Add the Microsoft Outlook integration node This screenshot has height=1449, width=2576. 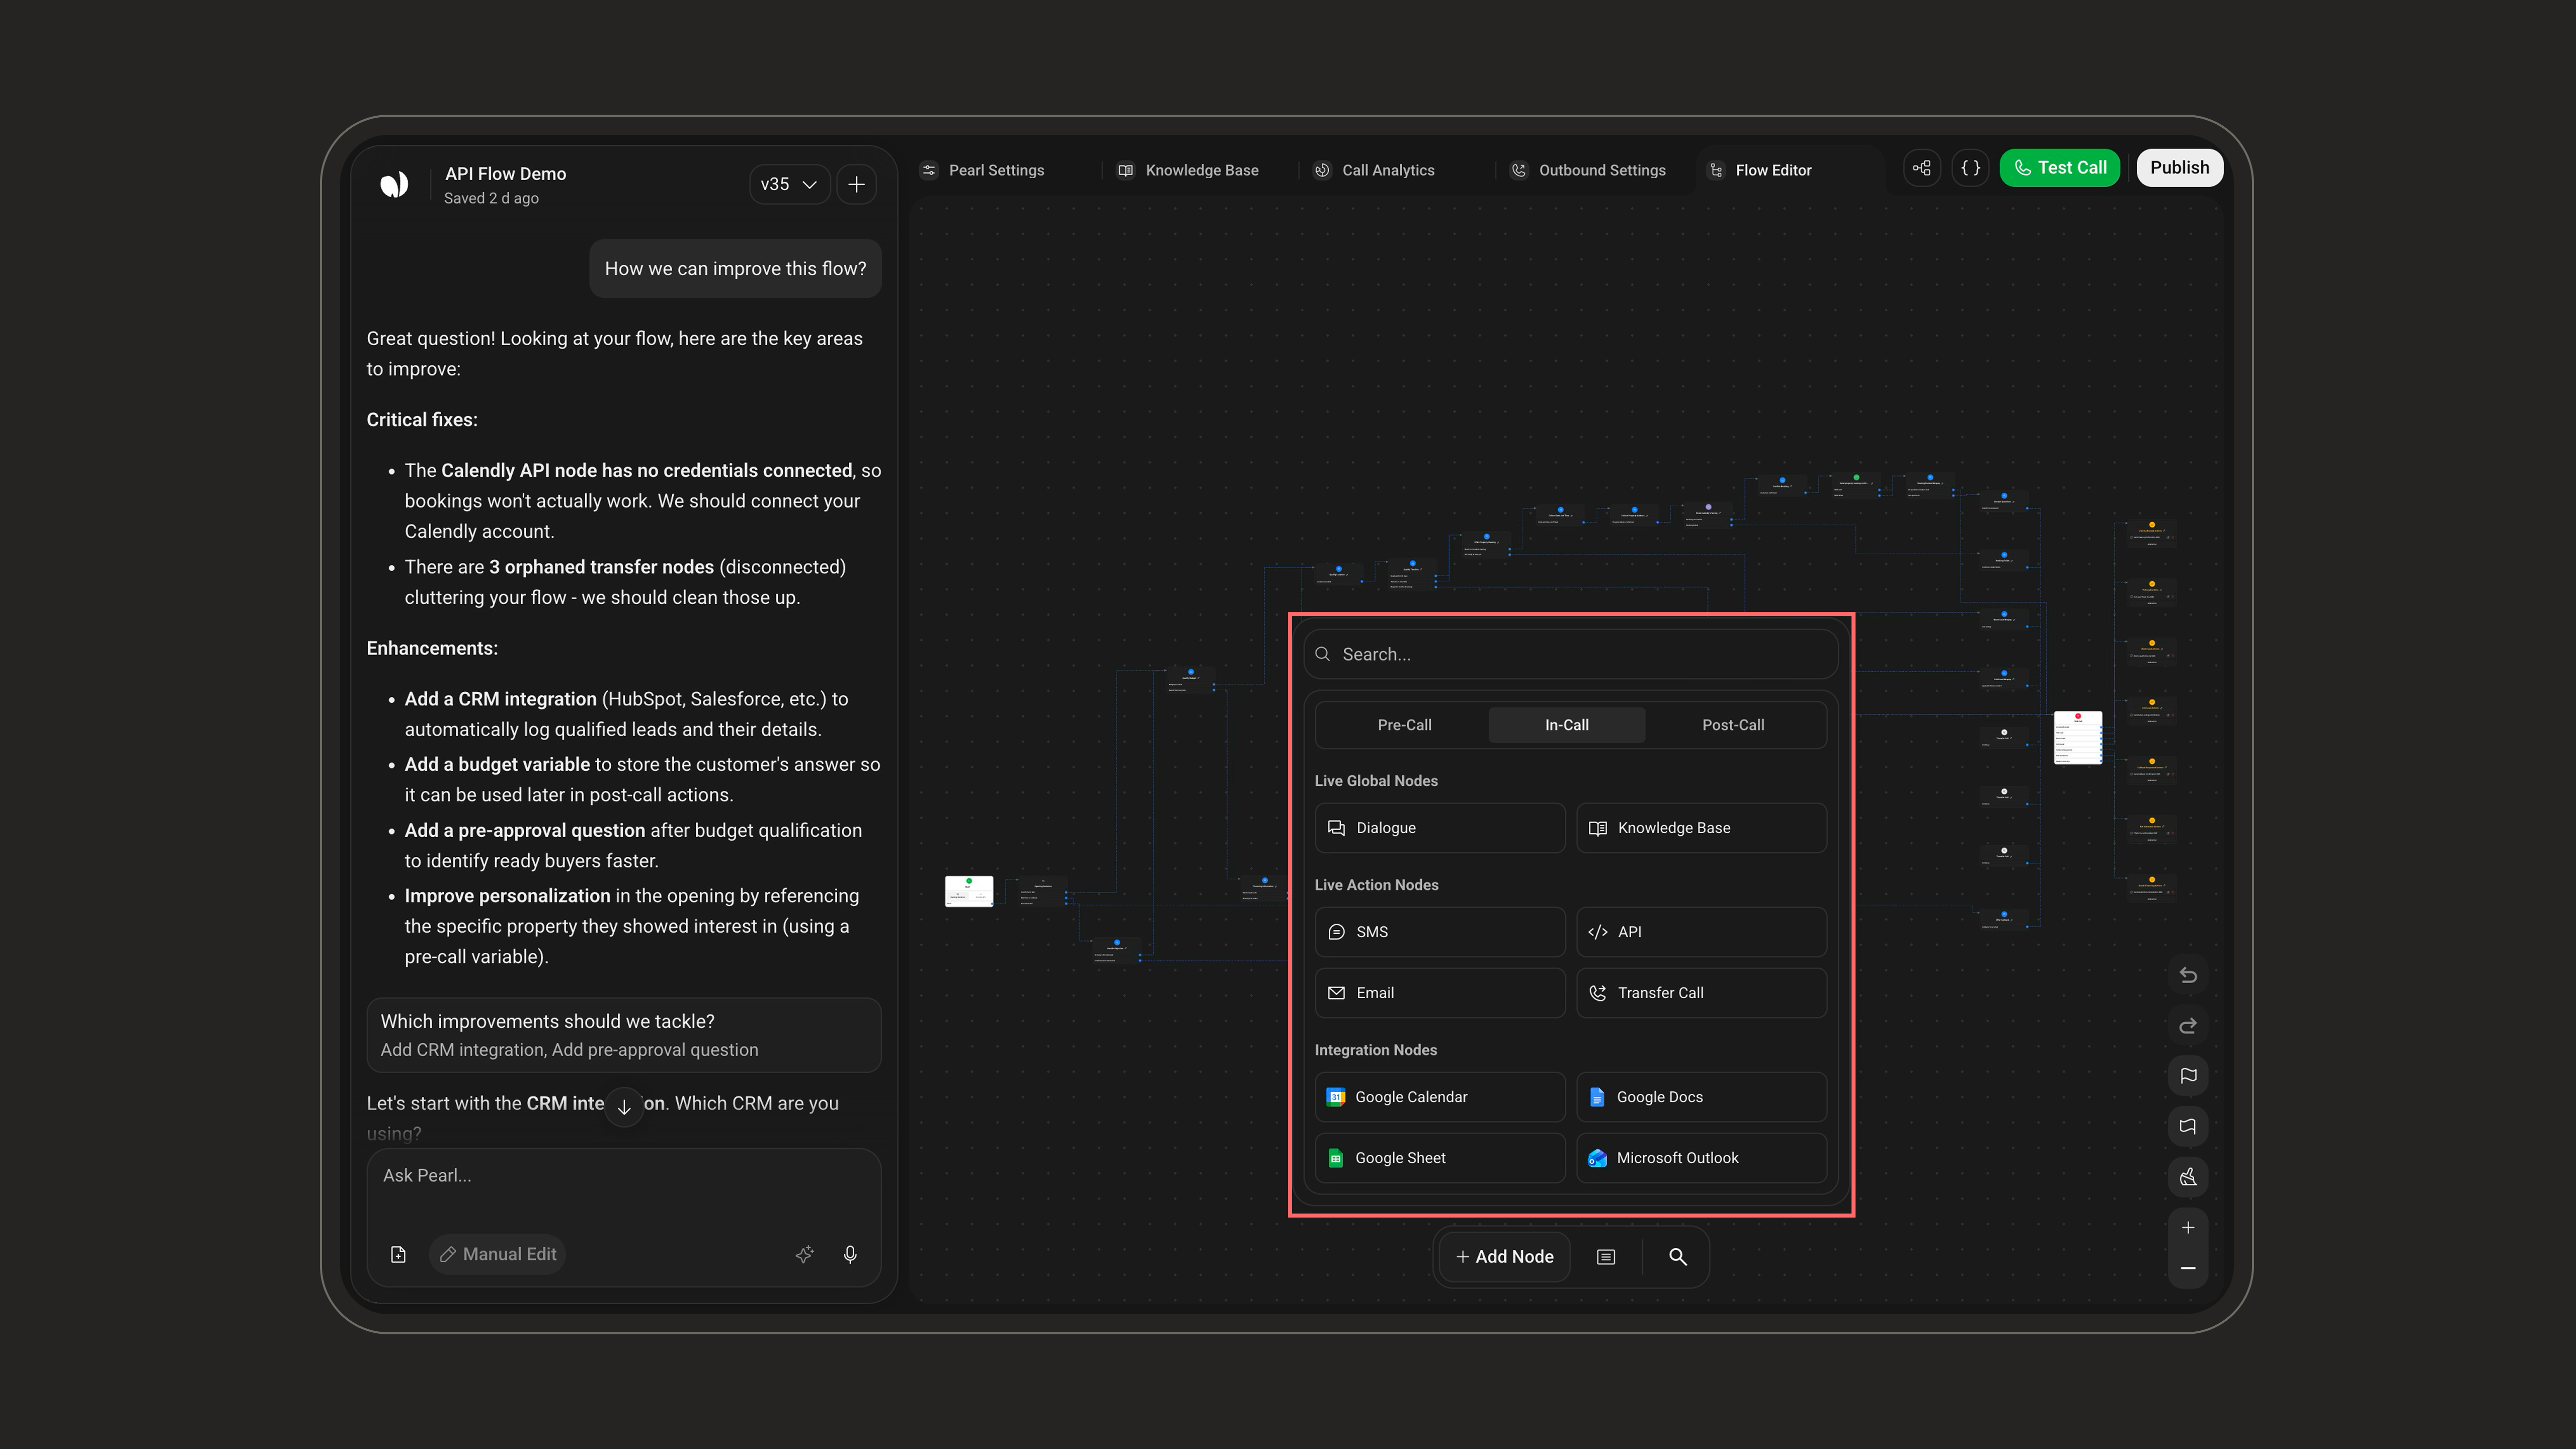(x=1701, y=1158)
